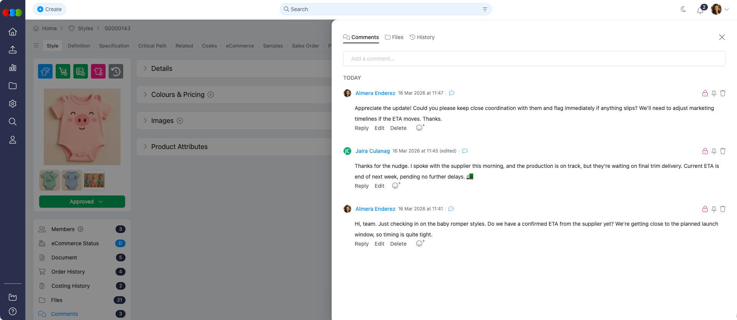The image size is (737, 320).
Task: Toggle lock on Almera's 11:41 comment
Action: (x=705, y=209)
